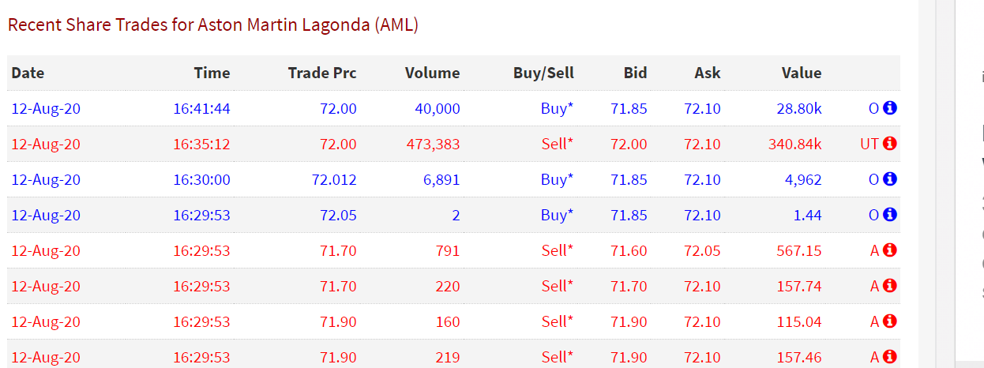The width and height of the screenshot is (984, 368).
Task: Click the Time column header
Action: pos(212,73)
